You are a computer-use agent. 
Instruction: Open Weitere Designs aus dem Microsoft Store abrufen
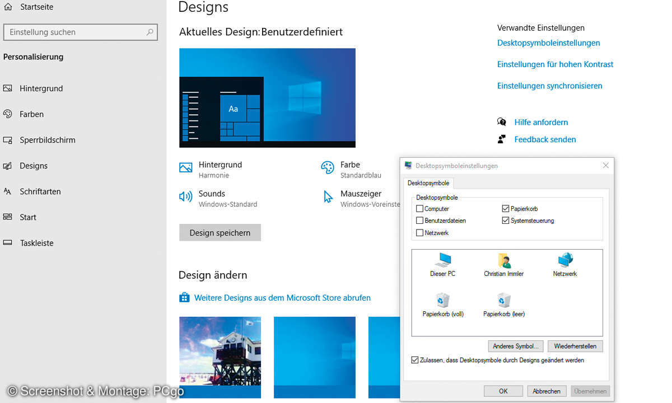(282, 298)
